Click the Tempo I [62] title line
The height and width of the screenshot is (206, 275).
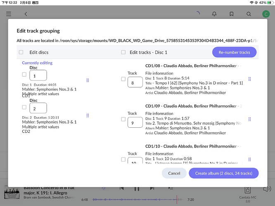(x=194, y=83)
